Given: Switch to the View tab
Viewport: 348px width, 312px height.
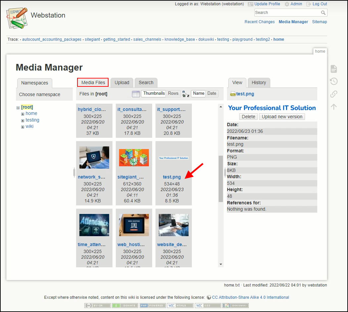Looking at the screenshot, I should coord(237,82).
